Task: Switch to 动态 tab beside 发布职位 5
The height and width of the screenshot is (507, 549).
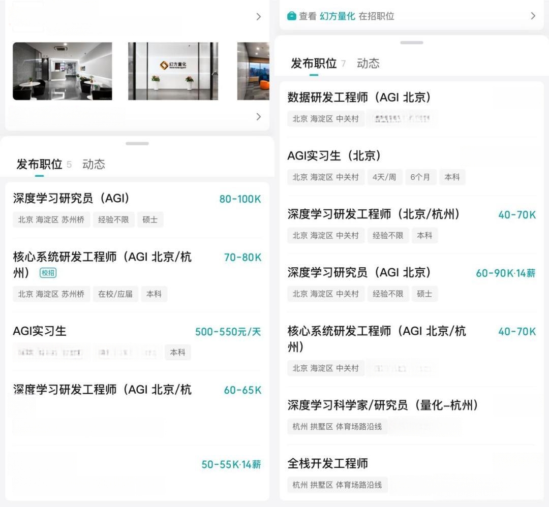Action: pos(94,164)
